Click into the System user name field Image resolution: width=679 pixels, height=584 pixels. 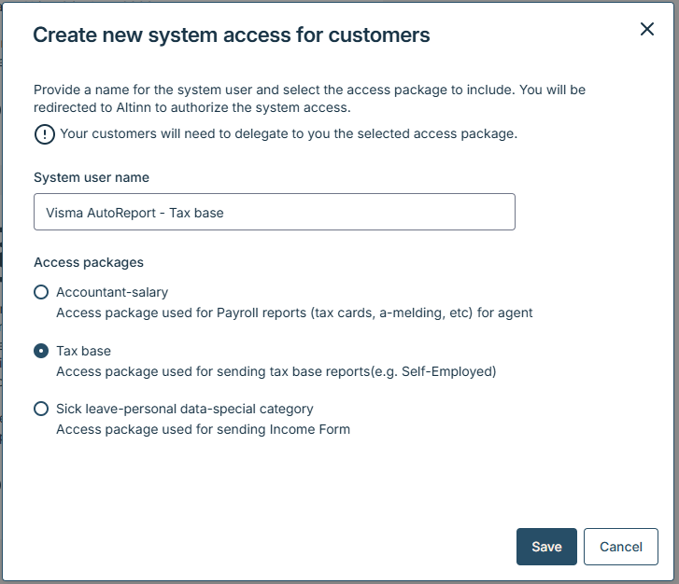[274, 212]
